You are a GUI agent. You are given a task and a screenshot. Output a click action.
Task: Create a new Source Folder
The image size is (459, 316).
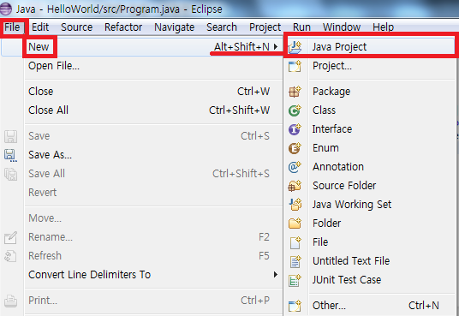[370, 185]
